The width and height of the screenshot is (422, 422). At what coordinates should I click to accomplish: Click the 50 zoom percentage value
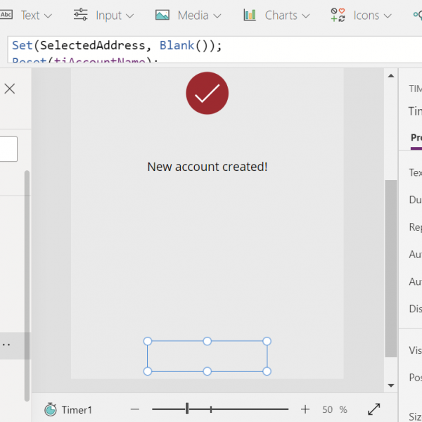tap(328, 409)
